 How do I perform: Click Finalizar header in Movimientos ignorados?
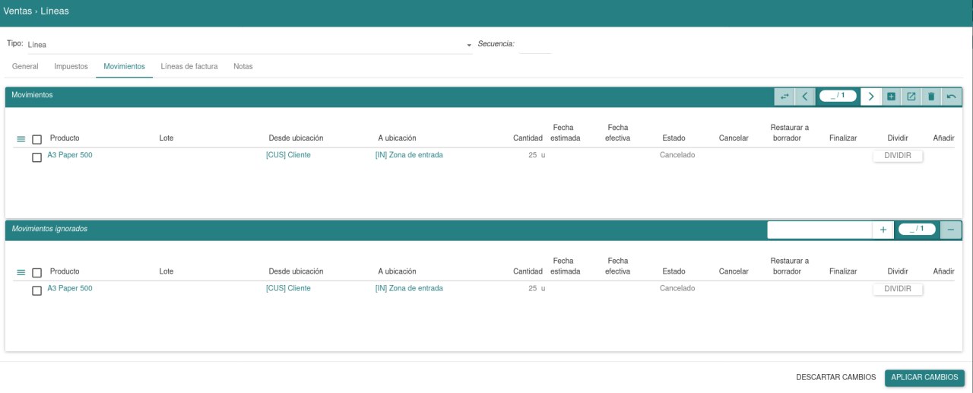843,271
